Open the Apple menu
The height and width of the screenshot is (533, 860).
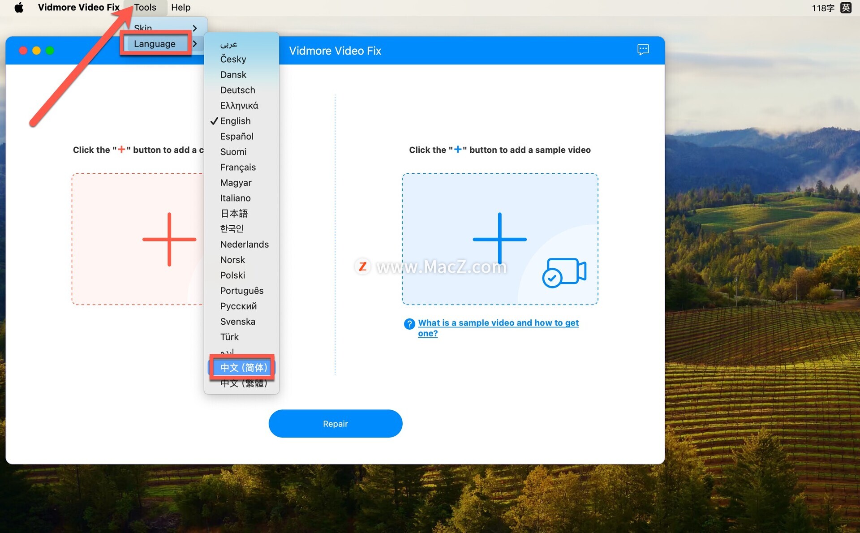(19, 8)
